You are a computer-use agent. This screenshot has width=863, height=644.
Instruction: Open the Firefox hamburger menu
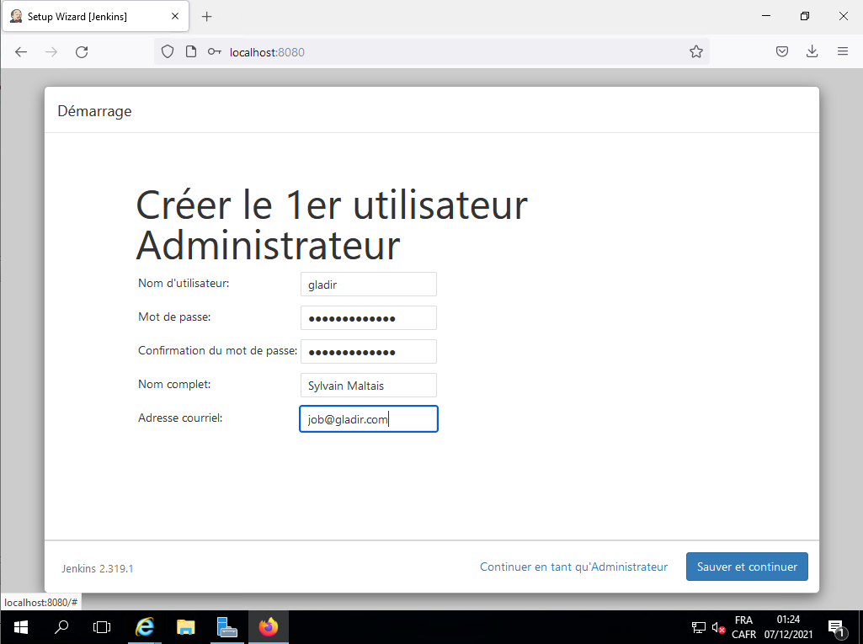[842, 52]
